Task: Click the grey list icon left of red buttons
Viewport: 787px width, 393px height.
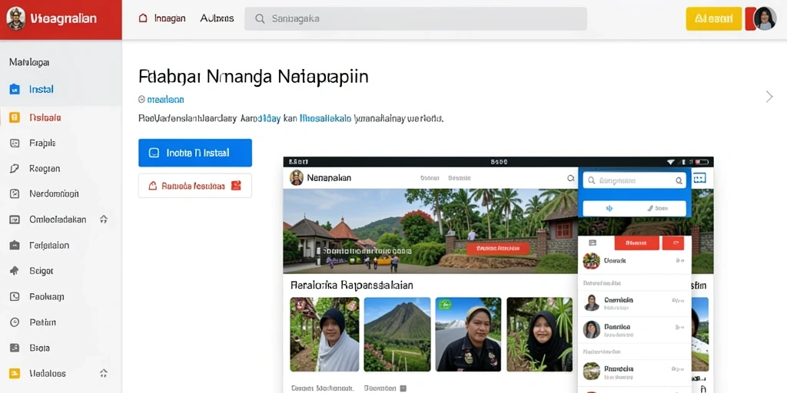Action: coord(593,243)
